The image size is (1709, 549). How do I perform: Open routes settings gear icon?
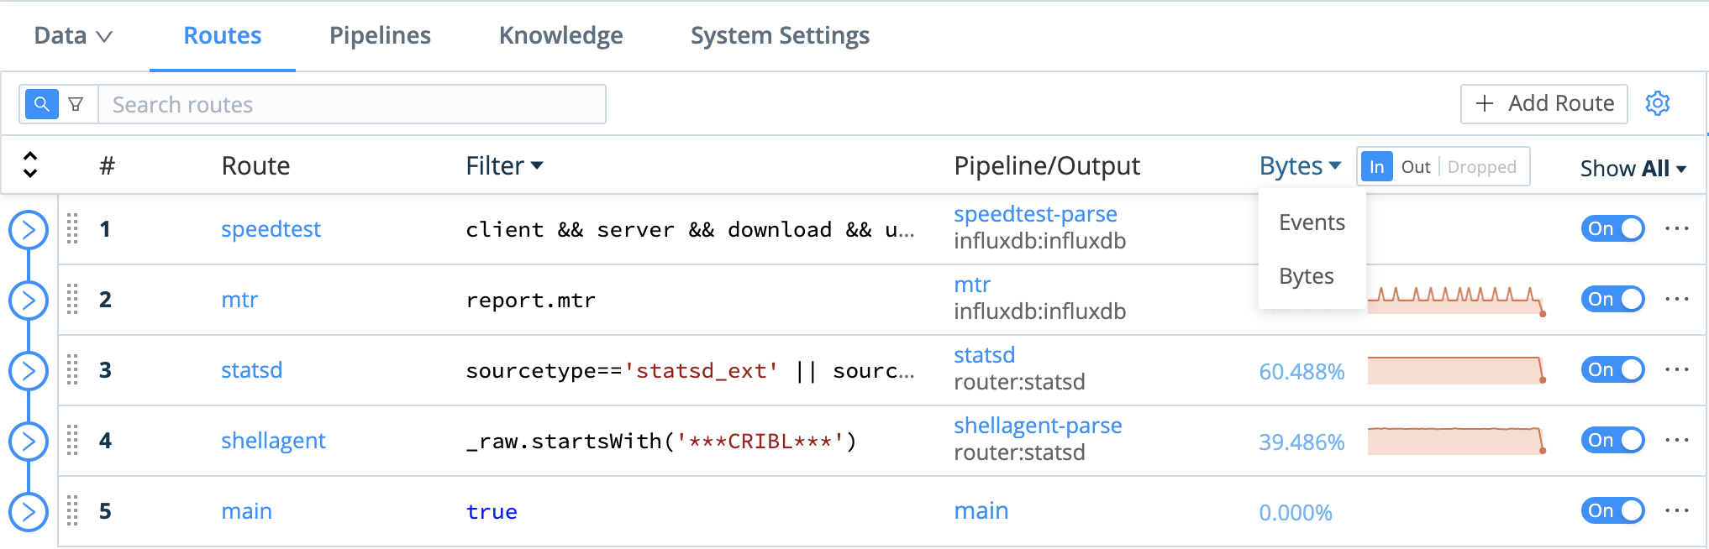tap(1657, 103)
